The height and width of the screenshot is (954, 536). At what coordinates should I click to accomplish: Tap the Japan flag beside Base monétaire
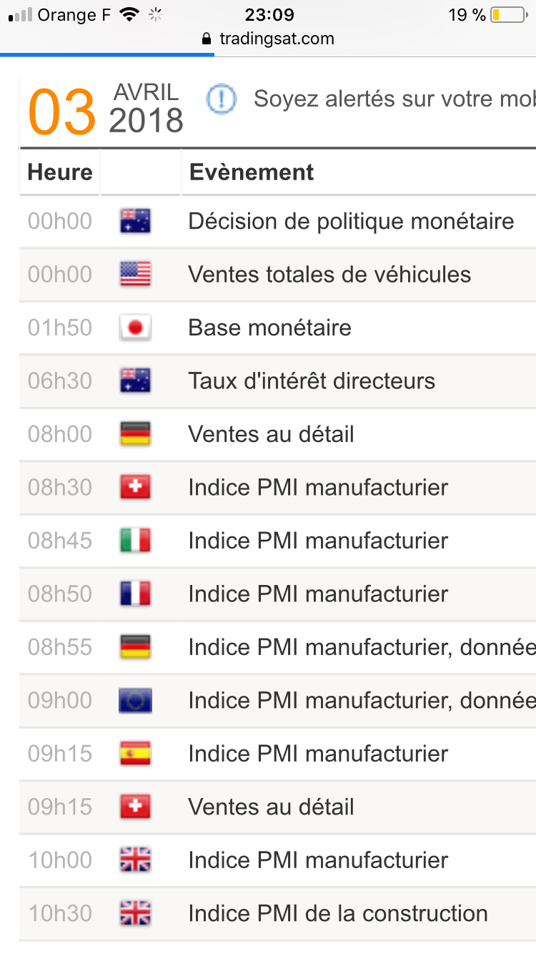[135, 328]
